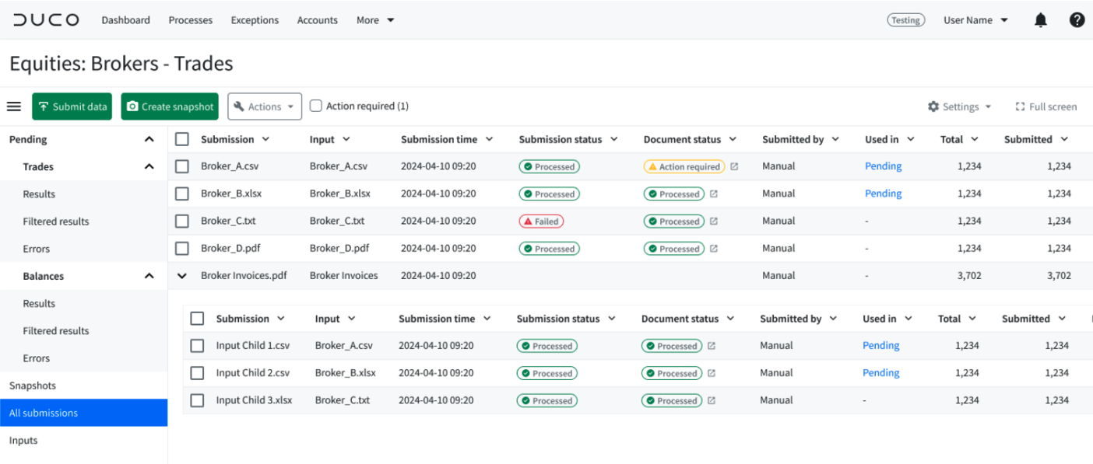The height and width of the screenshot is (464, 1093).
Task: Collapse the Trades group in sidebar
Action: (149, 166)
